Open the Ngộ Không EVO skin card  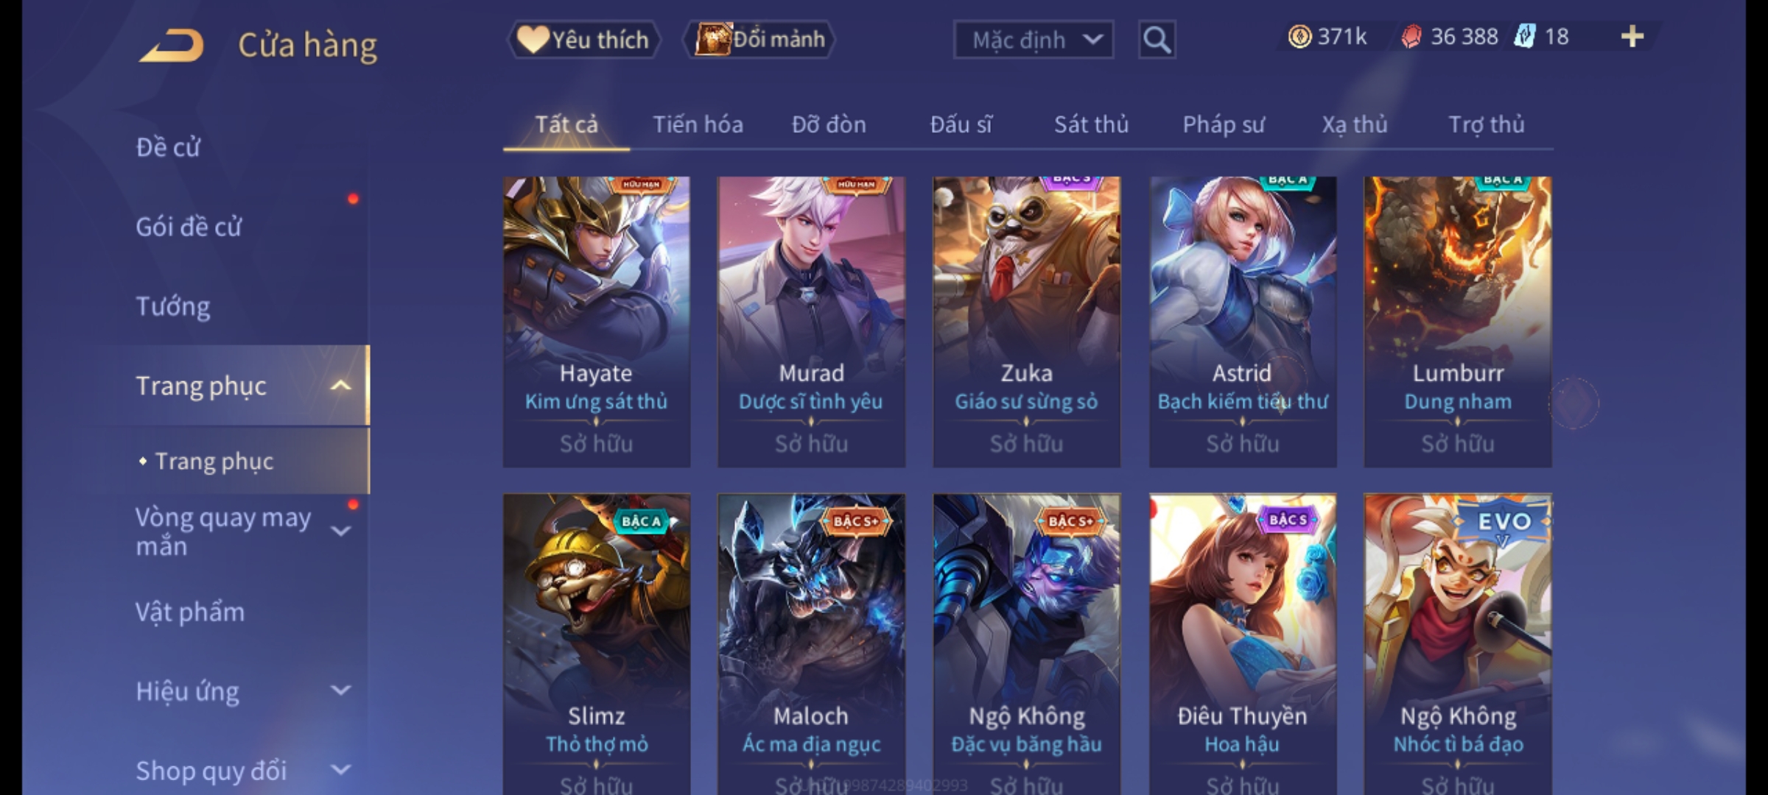tap(1457, 644)
